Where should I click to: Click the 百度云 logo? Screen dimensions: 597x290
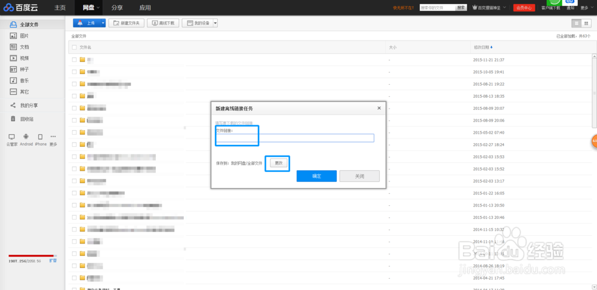21,8
